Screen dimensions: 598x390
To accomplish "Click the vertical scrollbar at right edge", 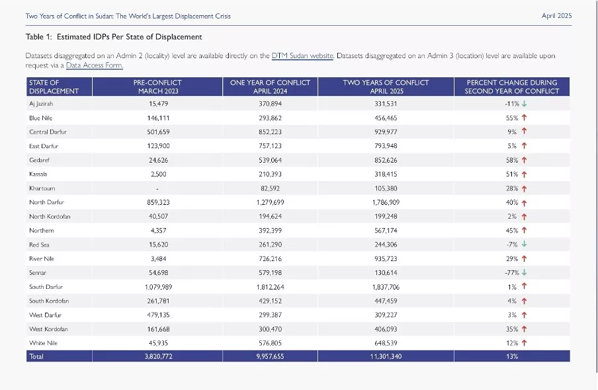I will tap(597, 187).
